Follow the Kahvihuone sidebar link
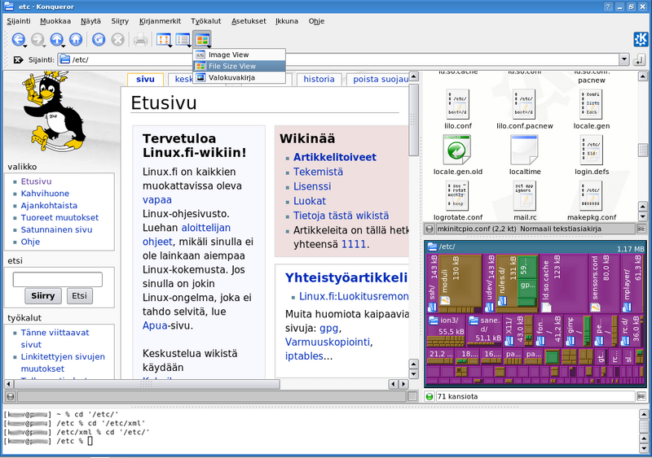Image resolution: width=652 pixels, height=458 pixels. (x=45, y=194)
